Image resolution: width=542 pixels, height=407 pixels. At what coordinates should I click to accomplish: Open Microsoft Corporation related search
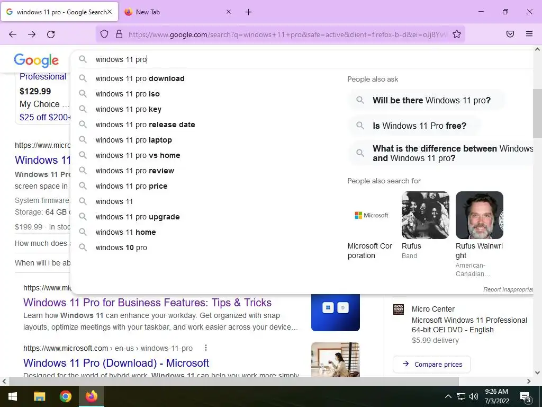coord(371,225)
